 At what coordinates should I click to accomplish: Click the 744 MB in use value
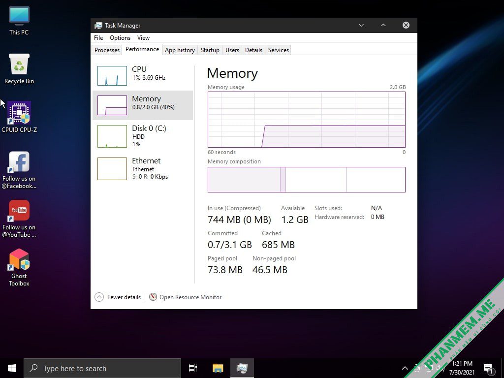click(x=239, y=220)
